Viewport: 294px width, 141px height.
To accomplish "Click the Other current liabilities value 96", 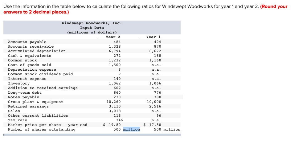I will pos(159,116).
